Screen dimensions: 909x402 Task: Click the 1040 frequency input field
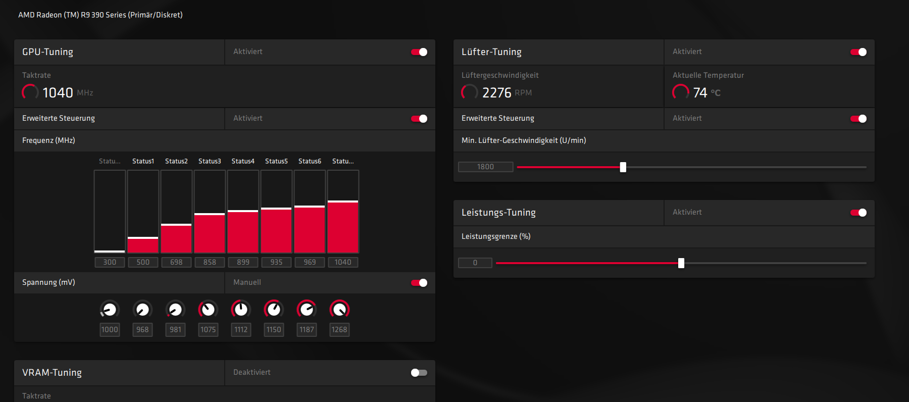coord(343,262)
